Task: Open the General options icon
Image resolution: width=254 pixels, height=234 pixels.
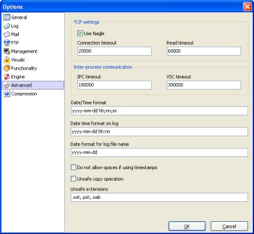Action: click(x=7, y=18)
